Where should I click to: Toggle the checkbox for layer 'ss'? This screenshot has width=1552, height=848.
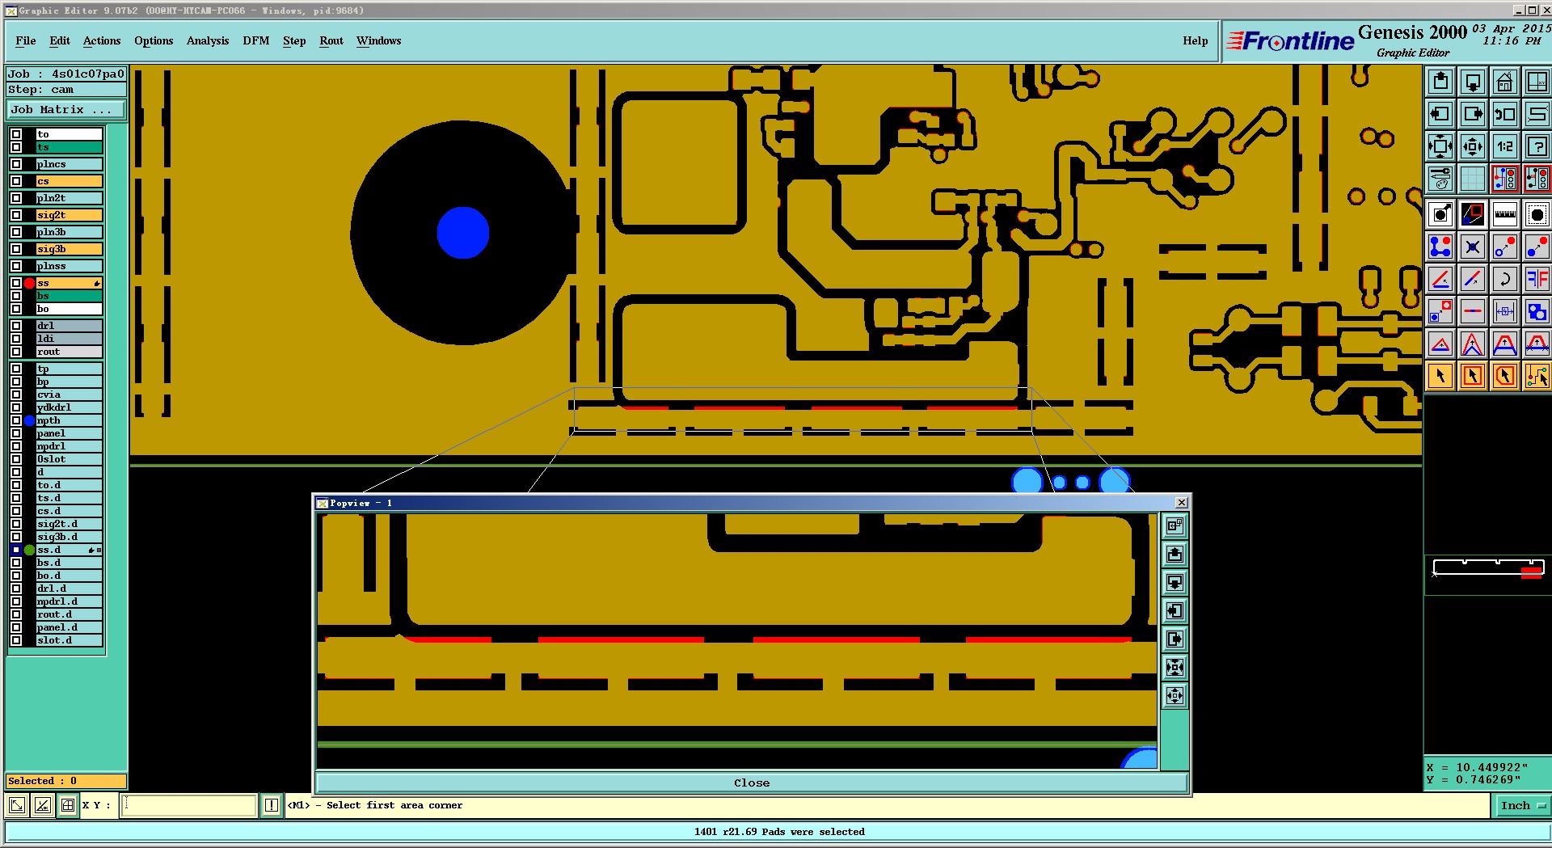(16, 283)
